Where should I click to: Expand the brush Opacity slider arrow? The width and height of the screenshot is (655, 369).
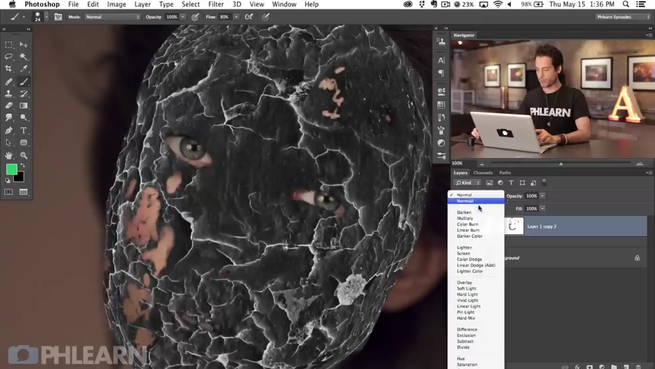point(183,17)
